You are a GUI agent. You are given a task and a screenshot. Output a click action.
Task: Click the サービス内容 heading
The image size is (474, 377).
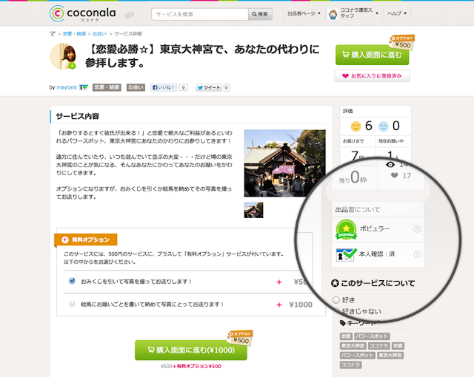pyautogui.click(x=77, y=116)
